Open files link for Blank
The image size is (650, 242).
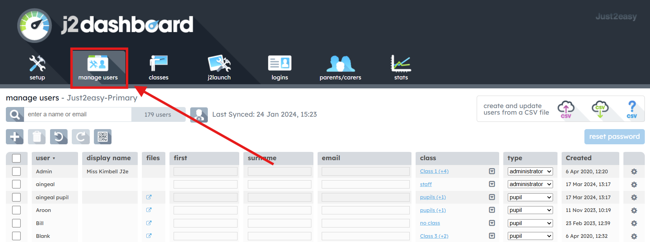tap(149, 236)
